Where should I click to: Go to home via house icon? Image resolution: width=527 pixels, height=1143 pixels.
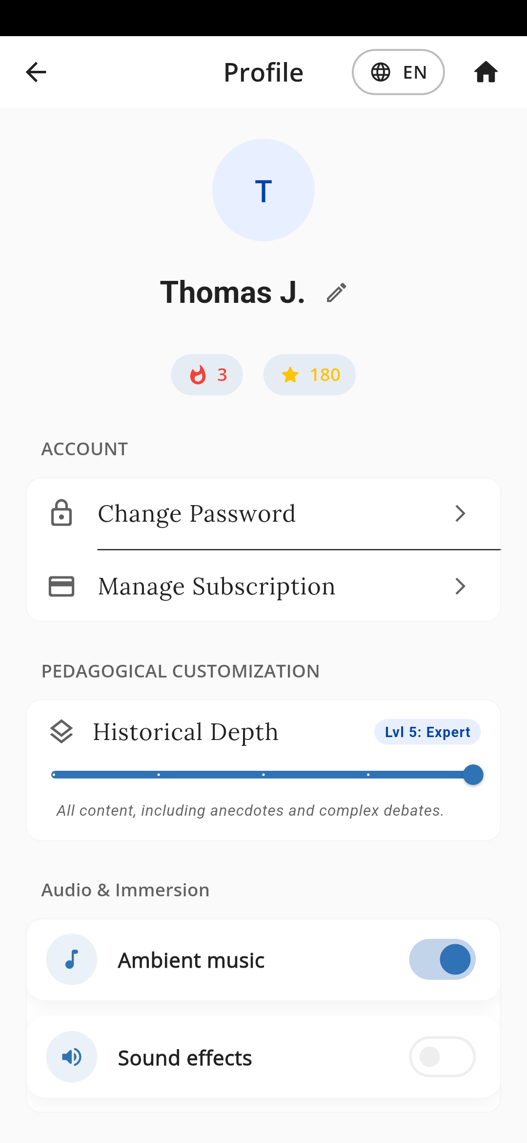pyautogui.click(x=486, y=72)
